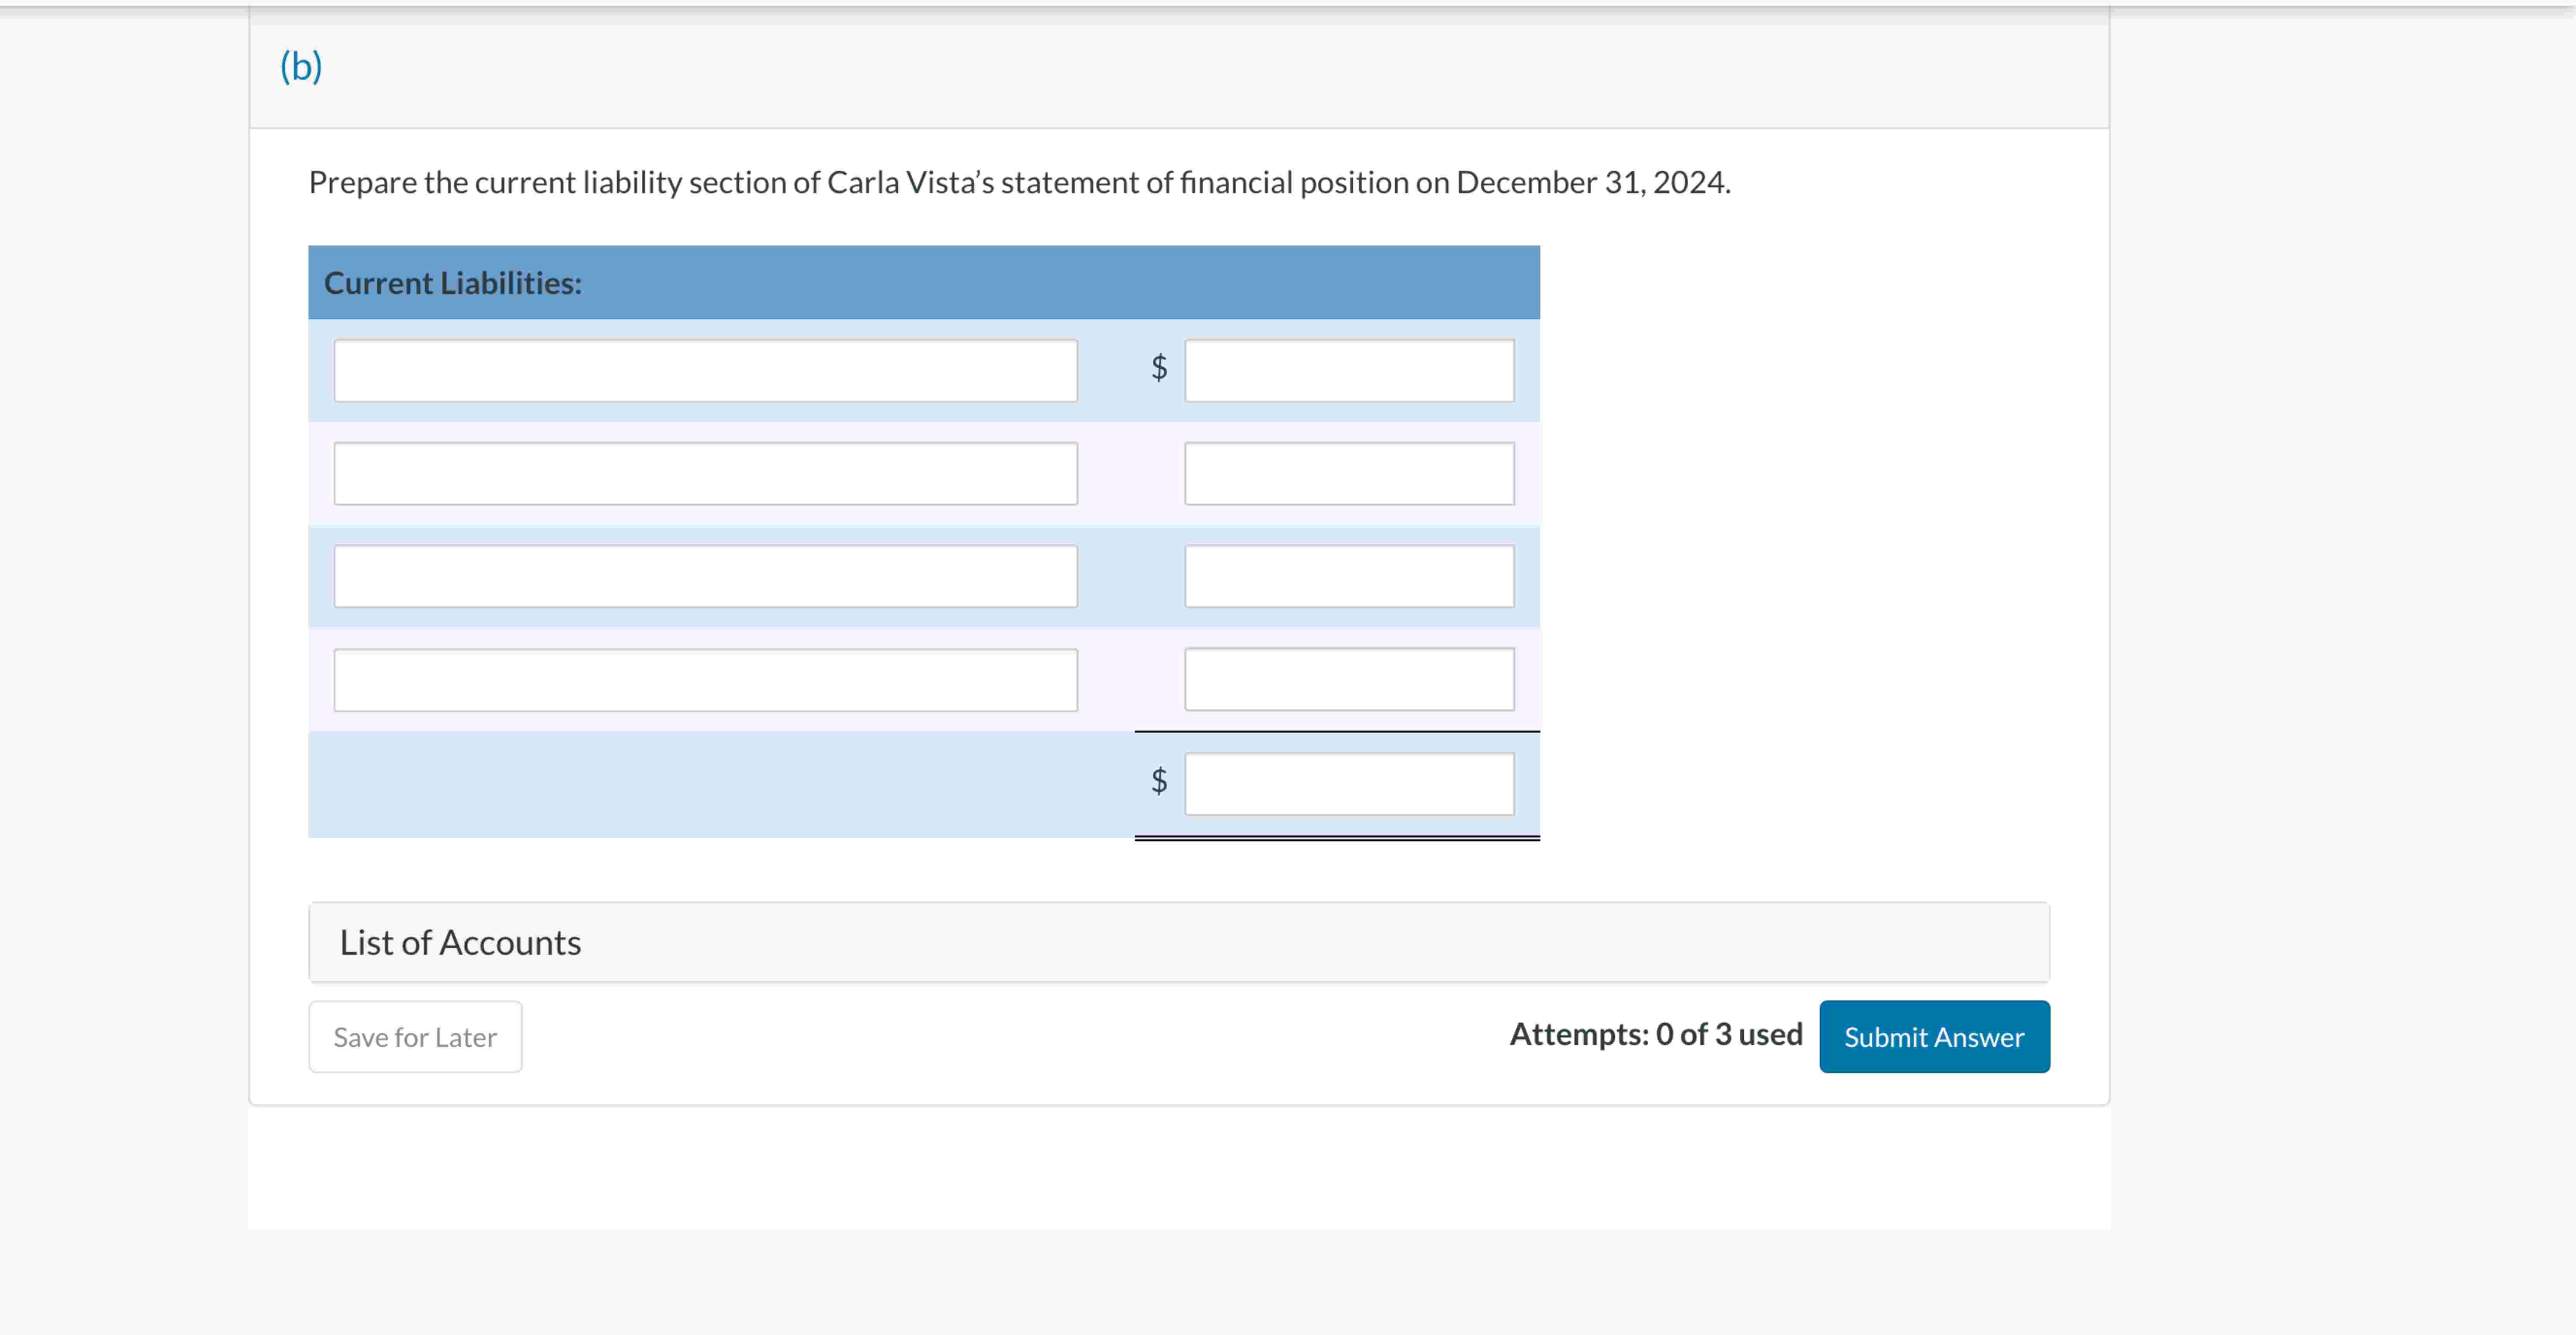Click the third row amount field

(1349, 576)
